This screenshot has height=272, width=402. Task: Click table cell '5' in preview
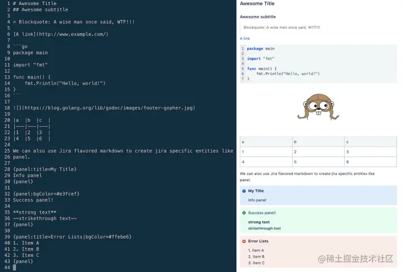tap(318, 162)
